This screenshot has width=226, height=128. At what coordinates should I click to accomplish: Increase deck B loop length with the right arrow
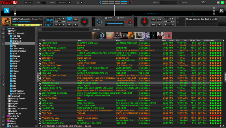(x=173, y=25)
